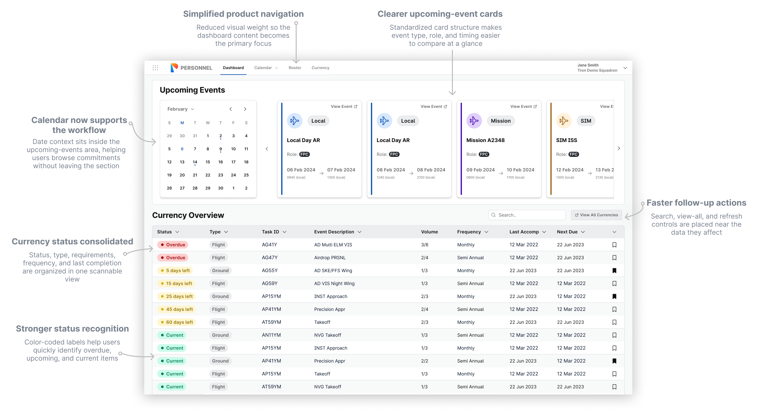Toggle bookmark for Current AP15YM INST Approach row
Viewport: 766px width, 420px height.
point(614,348)
